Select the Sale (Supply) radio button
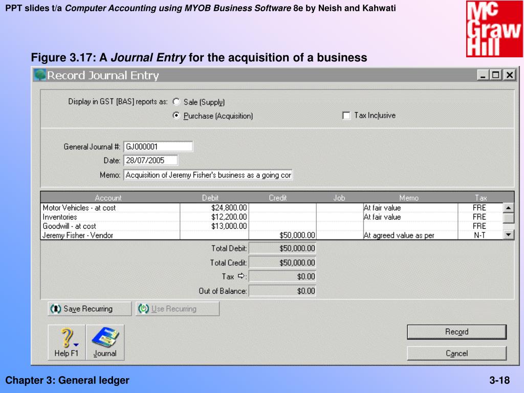 (176, 102)
